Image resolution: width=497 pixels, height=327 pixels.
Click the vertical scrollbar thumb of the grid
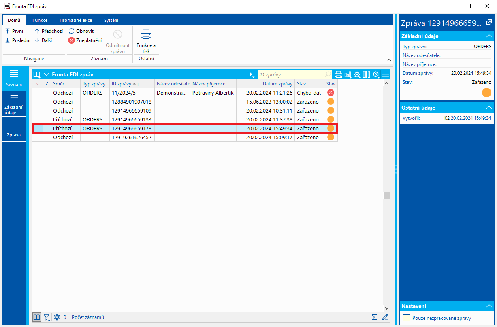point(387,195)
